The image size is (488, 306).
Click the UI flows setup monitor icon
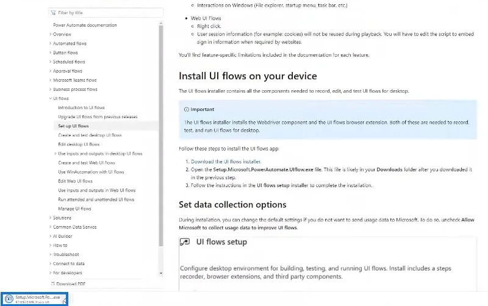pyautogui.click(x=185, y=242)
